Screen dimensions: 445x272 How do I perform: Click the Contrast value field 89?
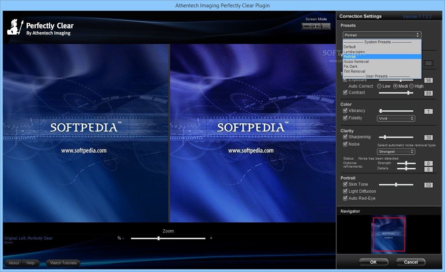(428, 93)
